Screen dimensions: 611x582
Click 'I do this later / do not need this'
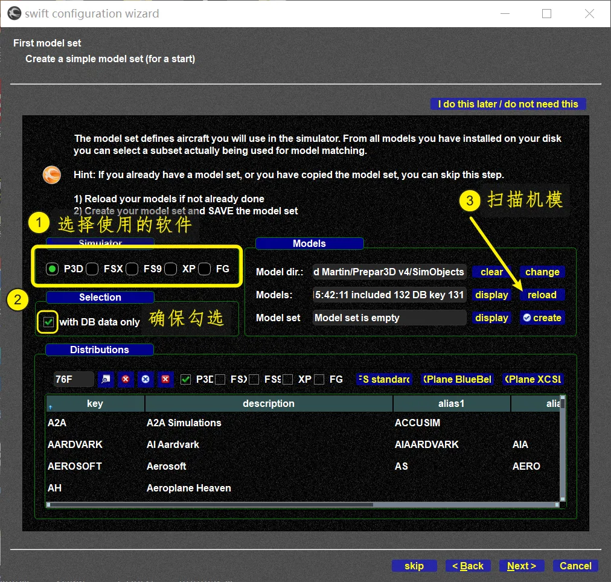[508, 104]
